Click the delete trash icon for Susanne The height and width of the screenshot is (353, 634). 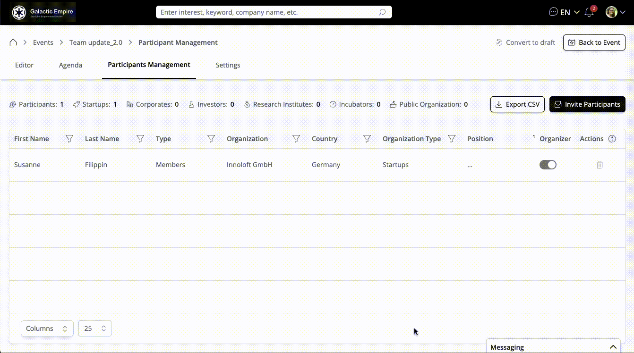[x=600, y=165]
